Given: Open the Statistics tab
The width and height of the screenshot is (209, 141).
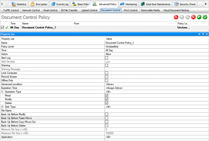Looking at the screenshot, I should [19, 4].
